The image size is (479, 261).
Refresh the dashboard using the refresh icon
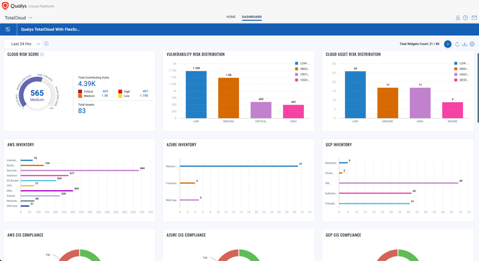[457, 44]
